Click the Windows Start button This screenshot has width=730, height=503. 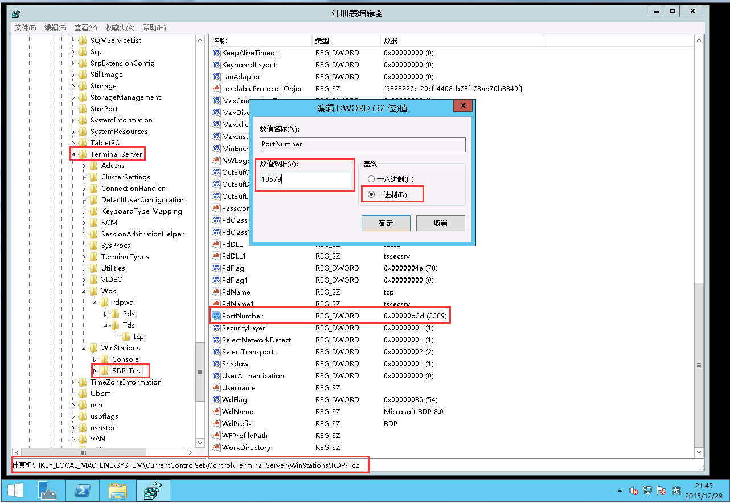pos(15,490)
